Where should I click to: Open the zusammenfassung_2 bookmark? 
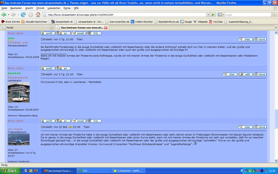pyautogui.click(x=239, y=22)
